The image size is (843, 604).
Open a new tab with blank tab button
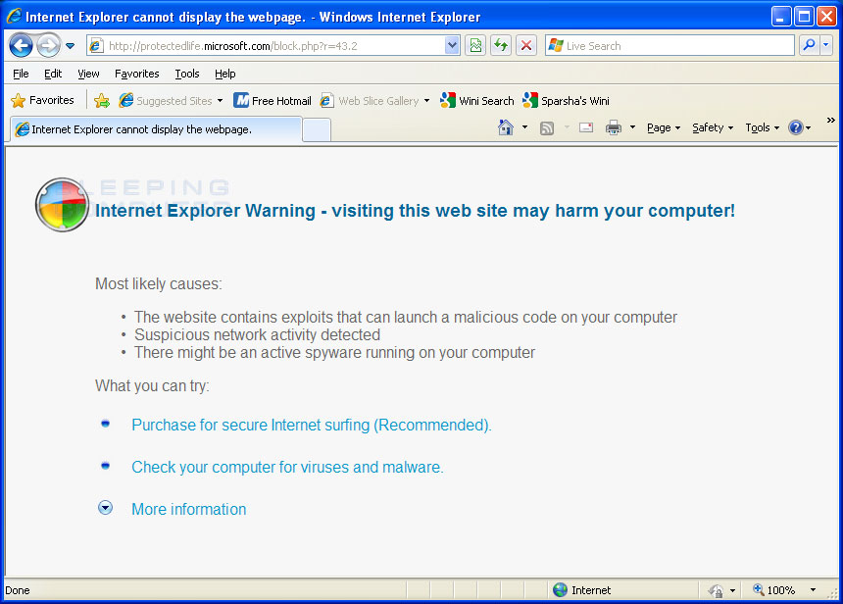point(317,130)
